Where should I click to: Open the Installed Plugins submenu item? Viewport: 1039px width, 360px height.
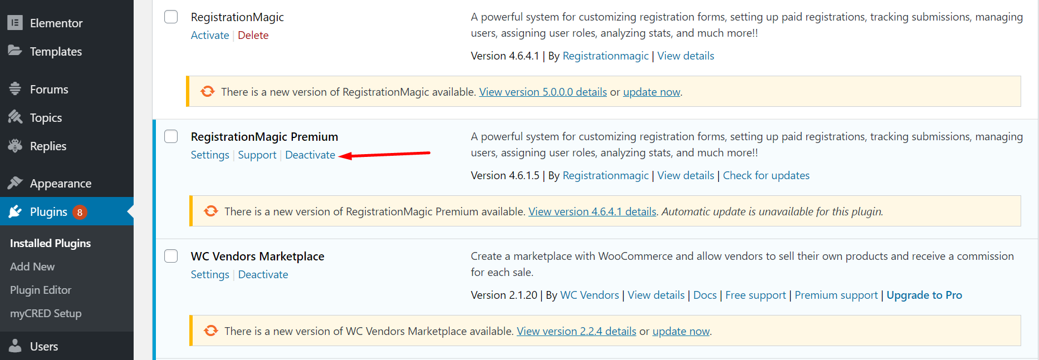click(x=50, y=243)
